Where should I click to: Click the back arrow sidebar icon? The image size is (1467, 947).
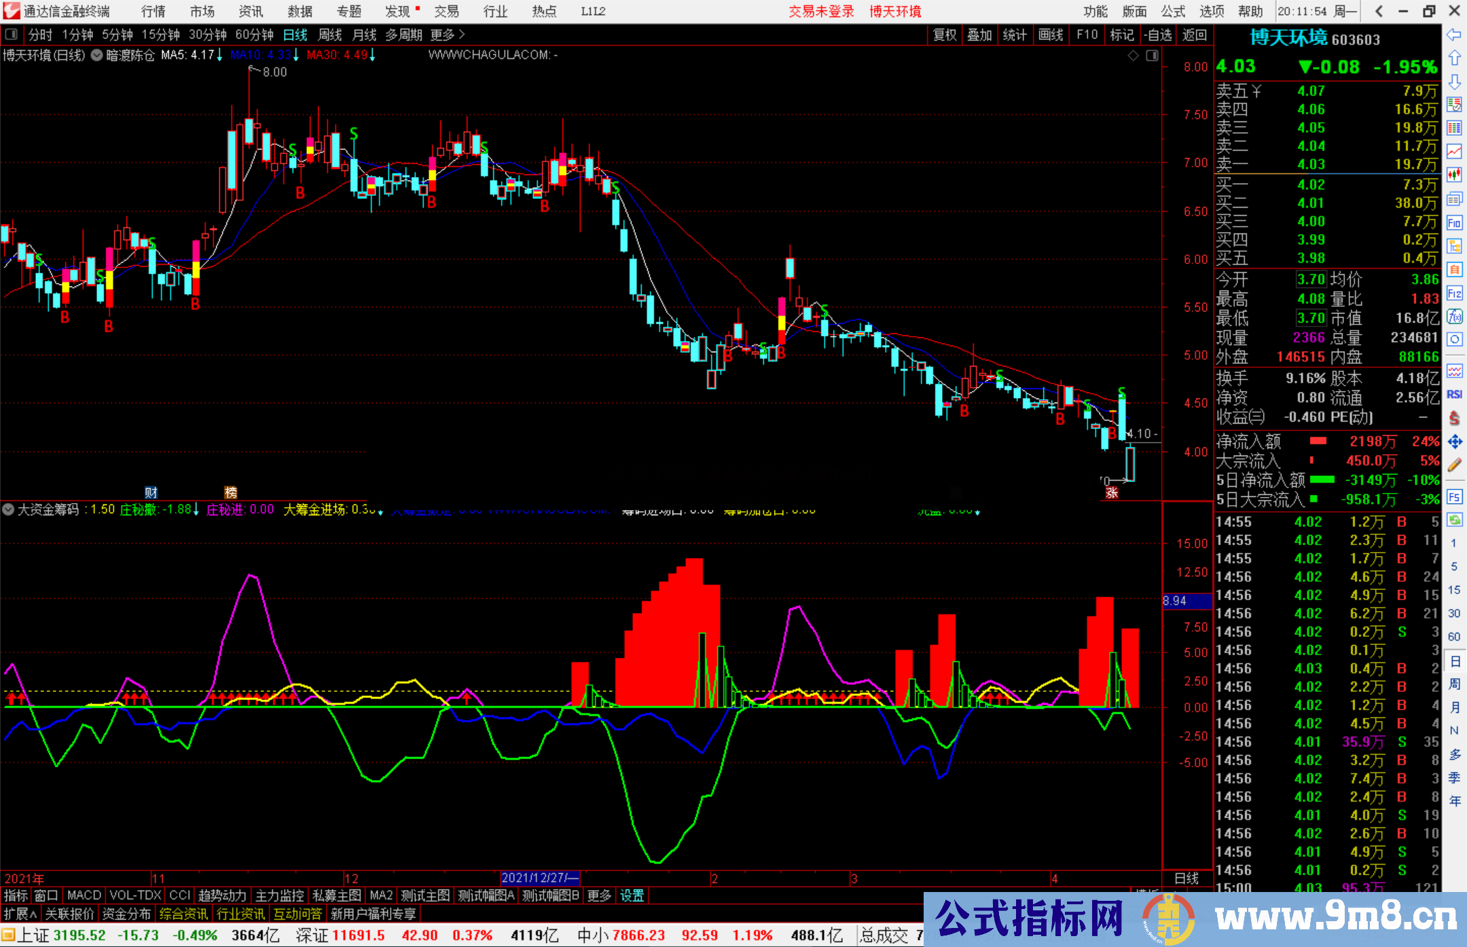1454,35
